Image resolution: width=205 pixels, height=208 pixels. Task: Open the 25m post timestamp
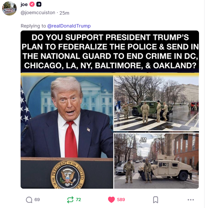coord(64,13)
